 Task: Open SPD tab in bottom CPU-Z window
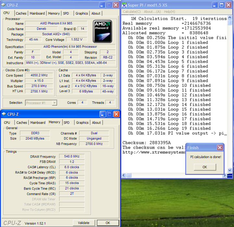tap(67, 123)
